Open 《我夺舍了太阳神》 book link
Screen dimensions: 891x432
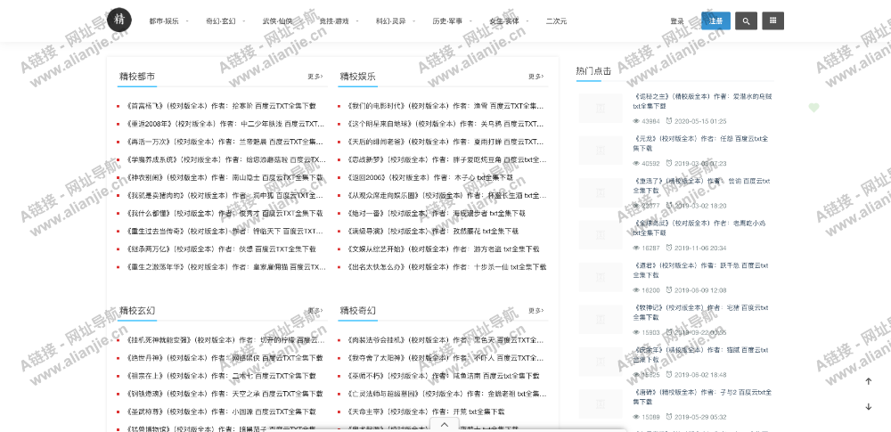pyautogui.click(x=445, y=358)
